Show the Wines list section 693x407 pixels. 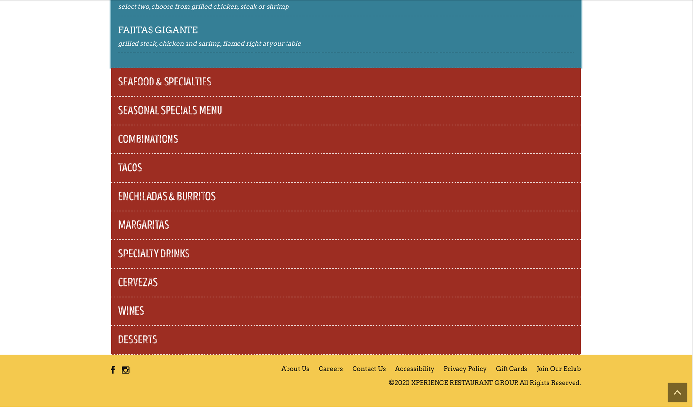click(131, 311)
